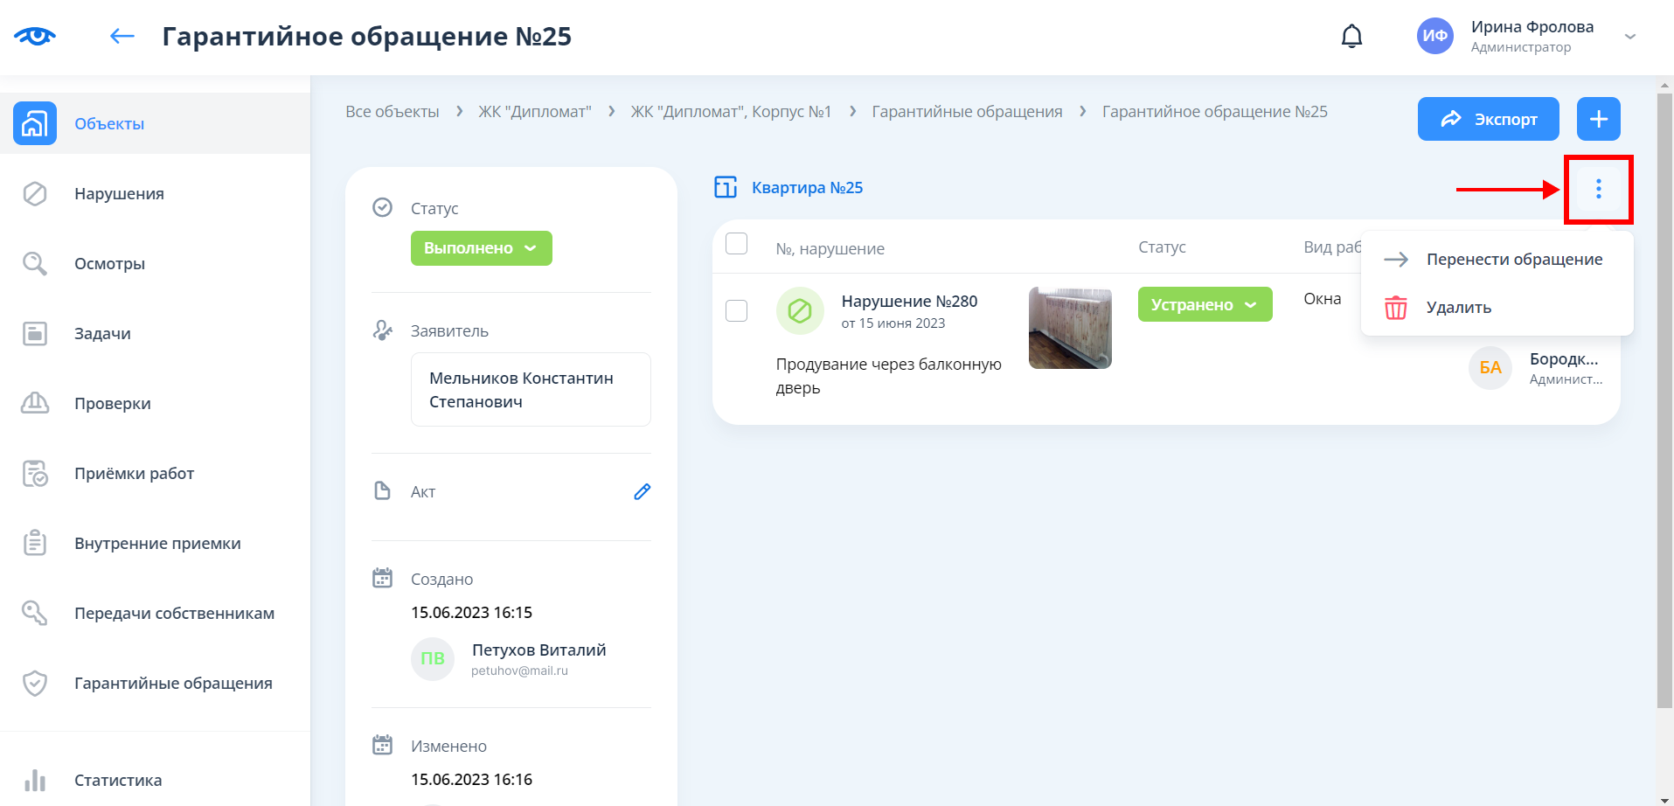The image size is (1674, 806).
Task: Open the Выполнено status dropdown
Action: pyautogui.click(x=481, y=248)
